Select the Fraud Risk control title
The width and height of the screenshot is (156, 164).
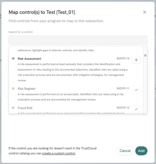pyautogui.click(x=25, y=108)
